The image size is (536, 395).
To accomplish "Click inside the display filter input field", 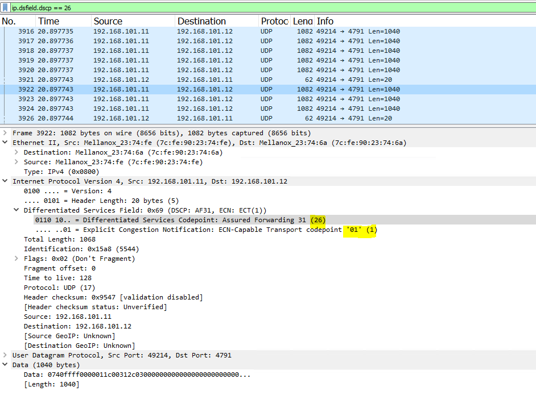I will tap(114, 8).
